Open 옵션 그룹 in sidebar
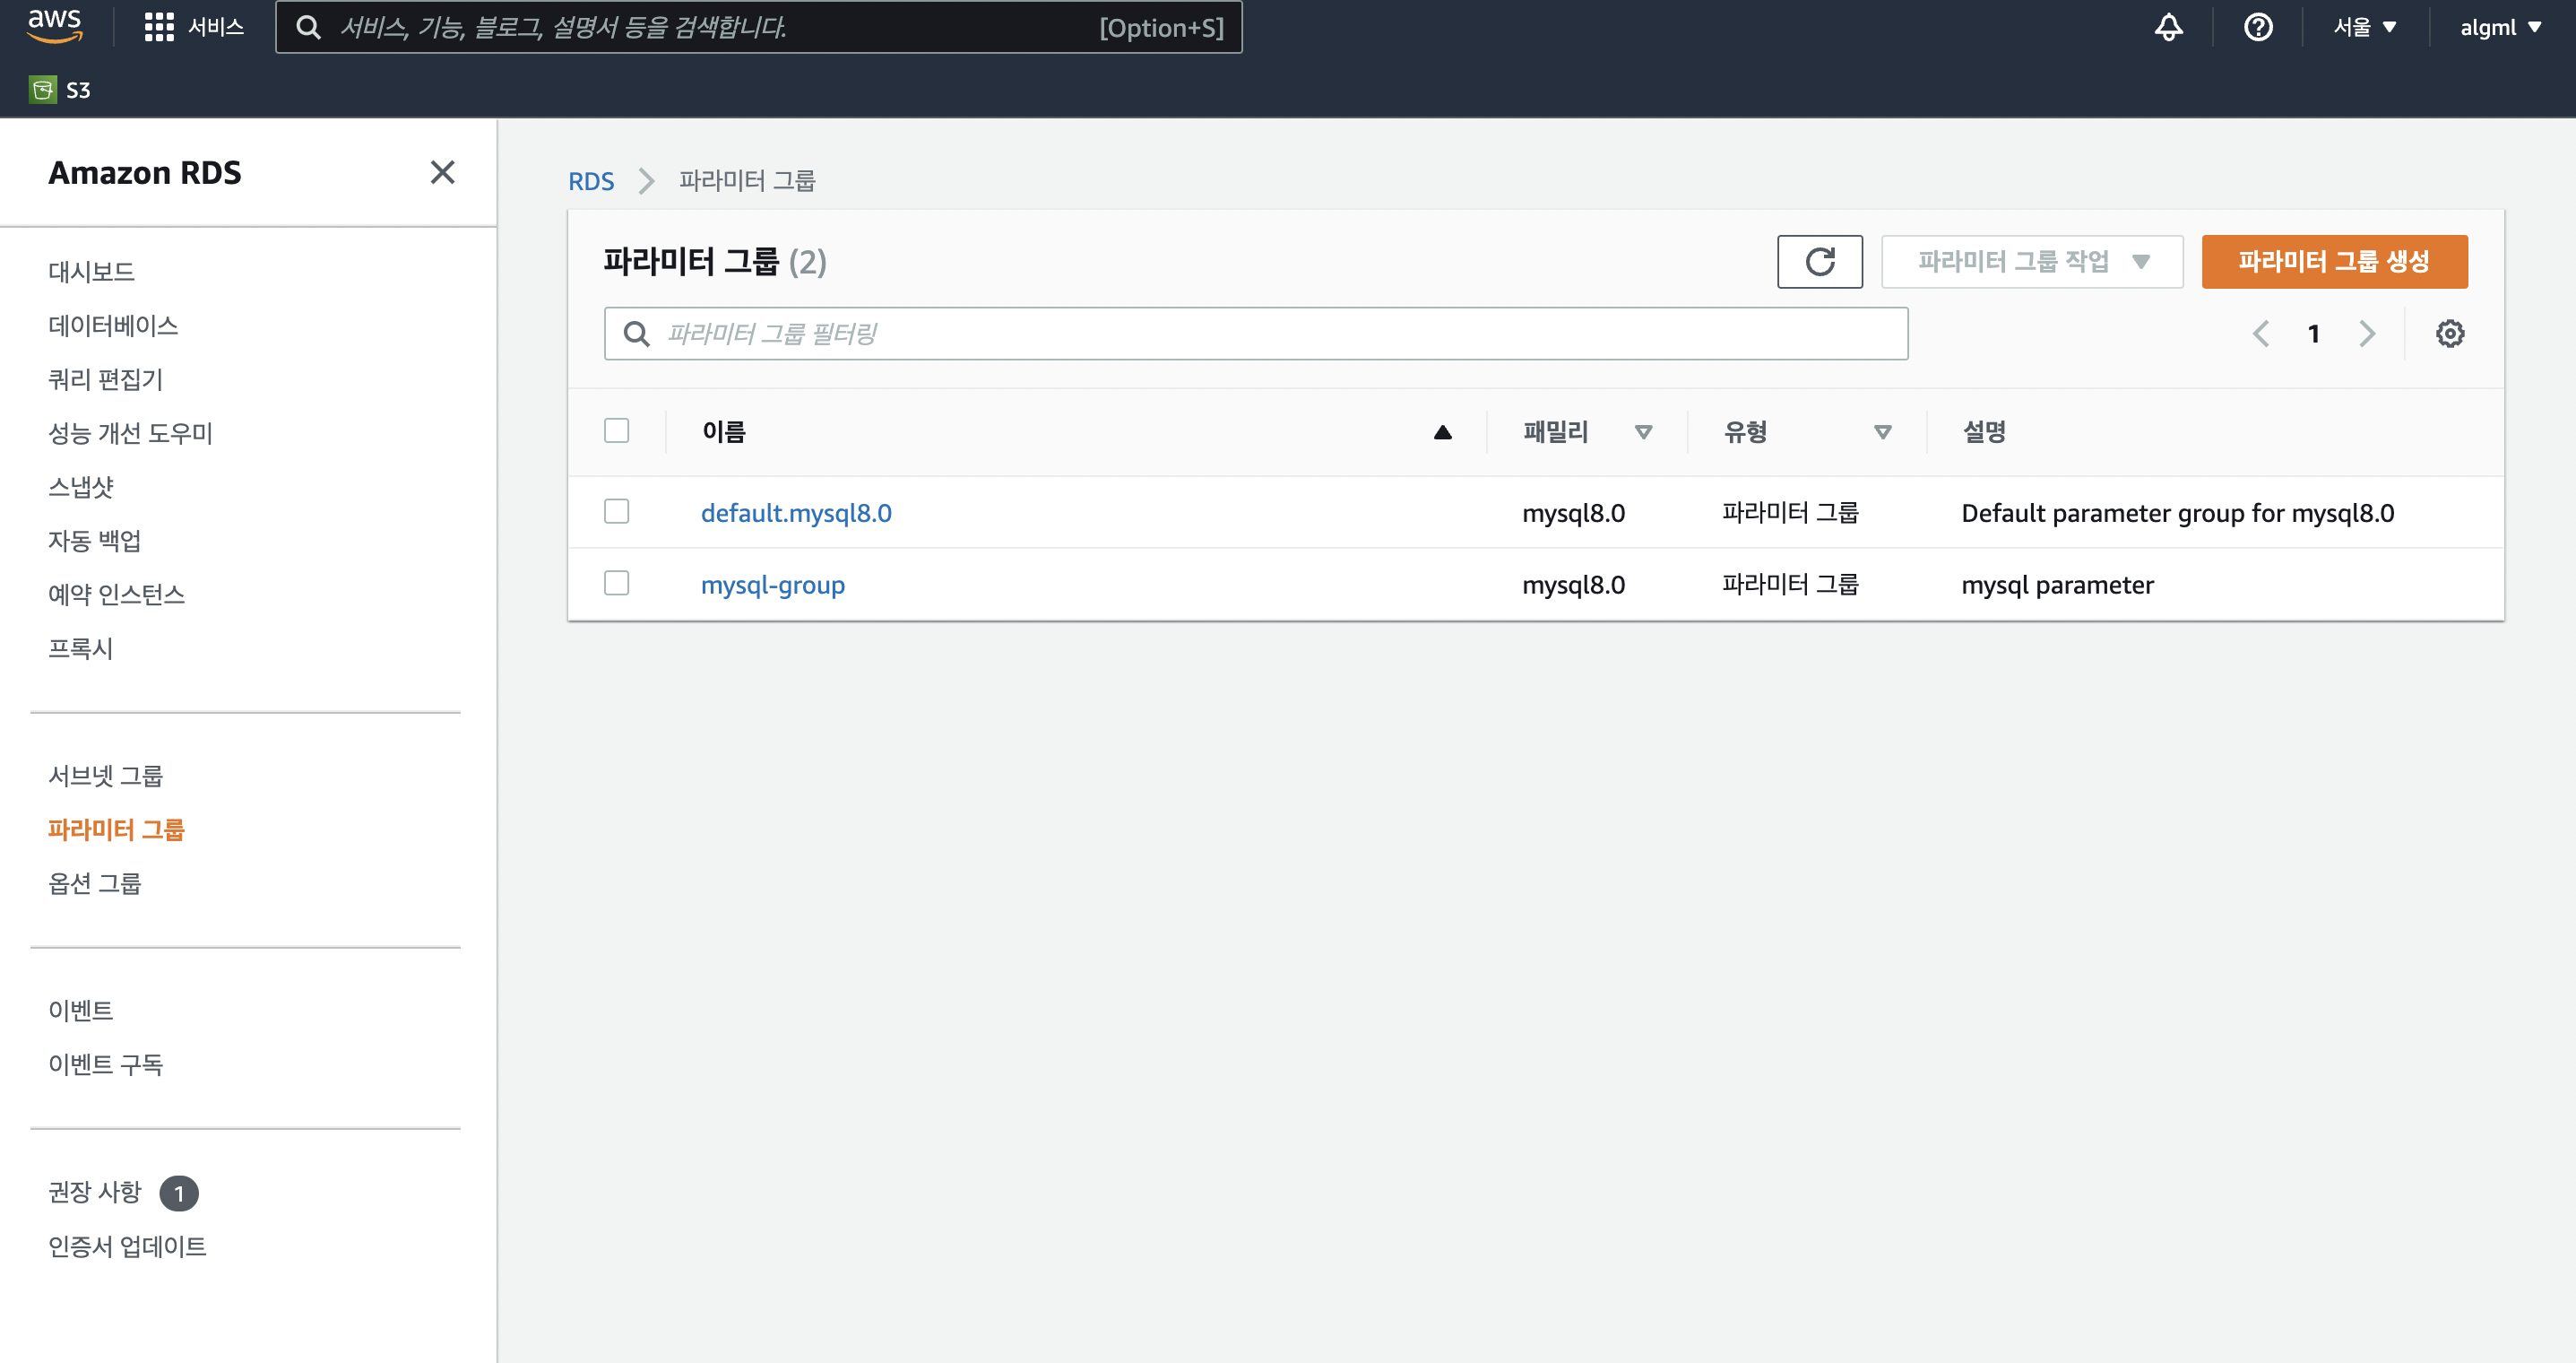 click(x=95, y=883)
